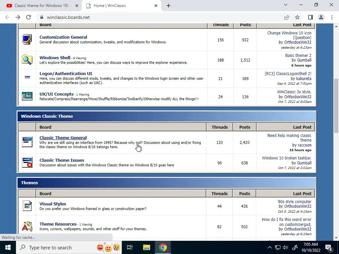
Task: Click the Windows Shell magnifier folder icon
Action: click(27, 60)
